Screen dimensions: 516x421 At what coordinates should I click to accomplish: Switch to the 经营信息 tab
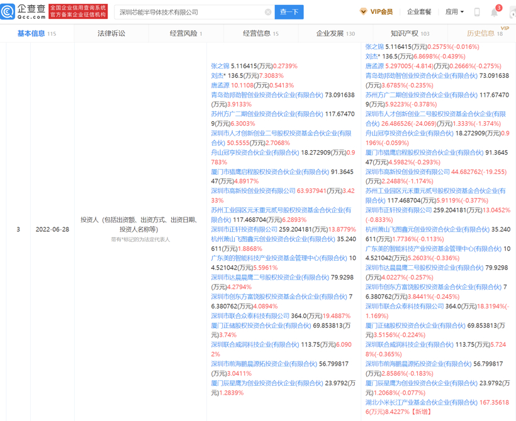261,33
